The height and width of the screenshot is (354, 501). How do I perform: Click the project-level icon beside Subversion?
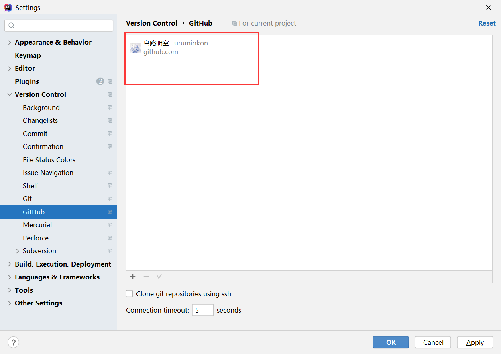coord(110,251)
